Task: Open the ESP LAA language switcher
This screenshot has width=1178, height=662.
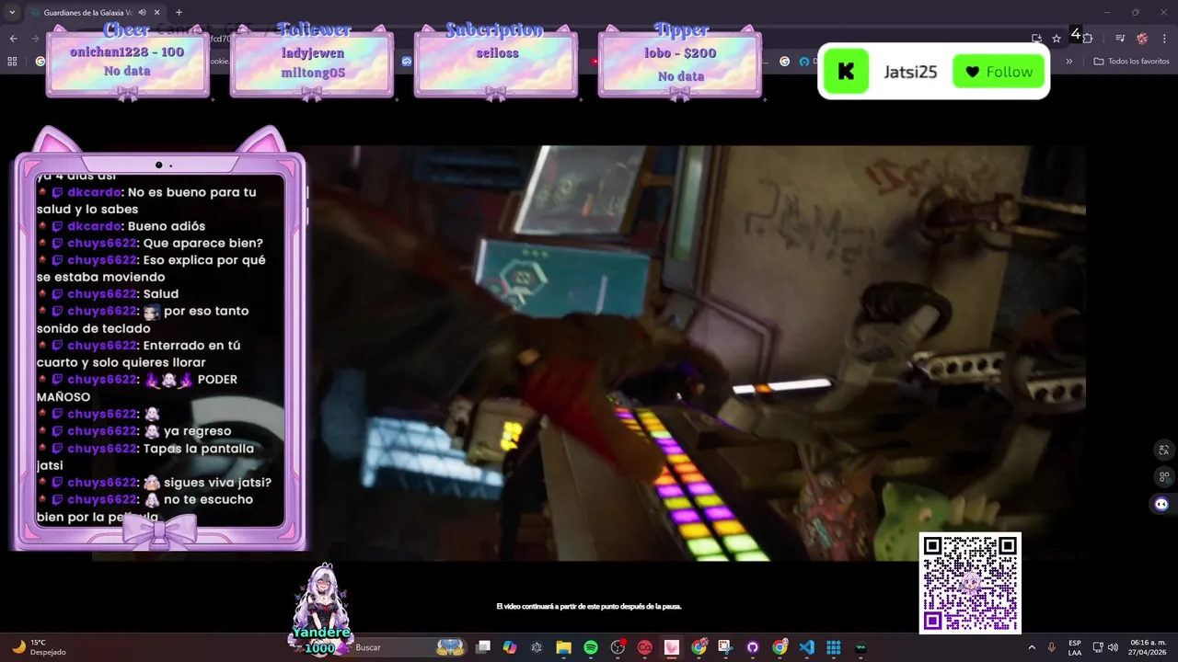Action: (1075, 647)
